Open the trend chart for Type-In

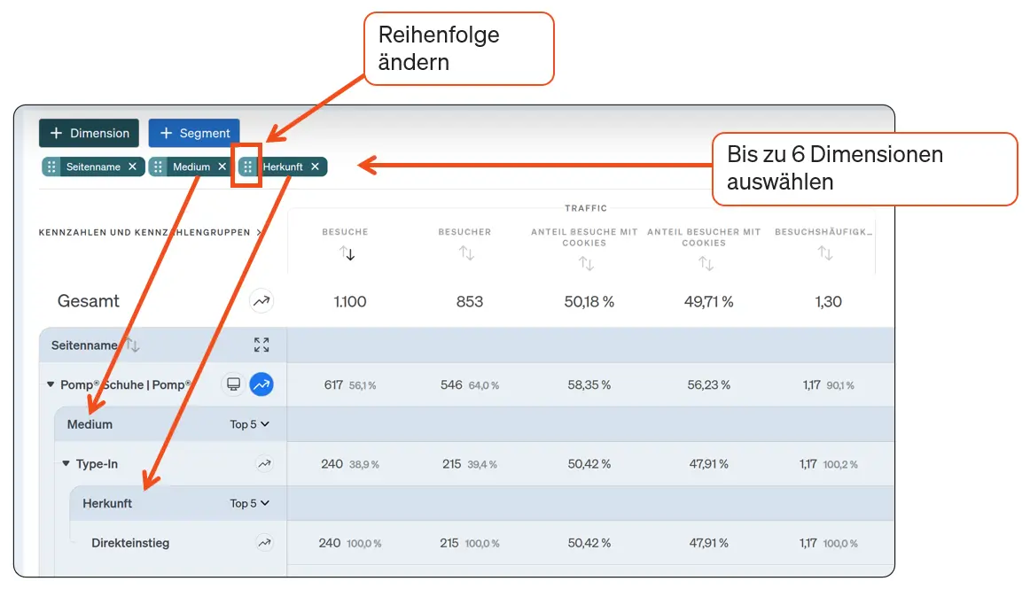(264, 463)
